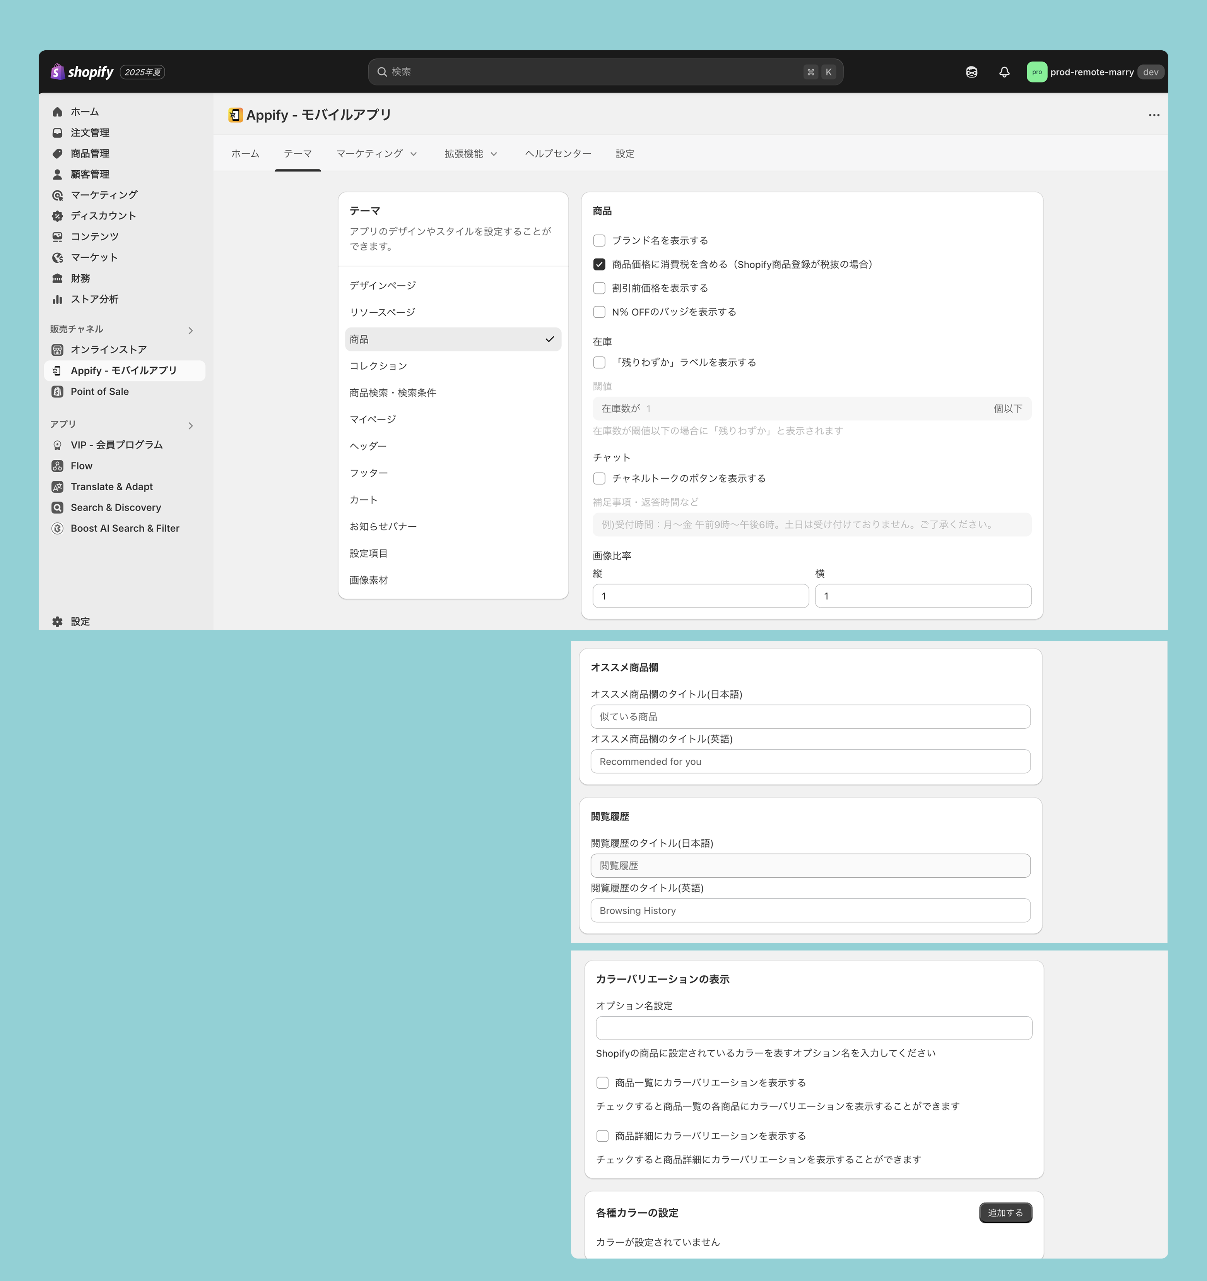Open the prod-remote-marry account avatar
The width and height of the screenshot is (1207, 1281).
pos(1036,72)
